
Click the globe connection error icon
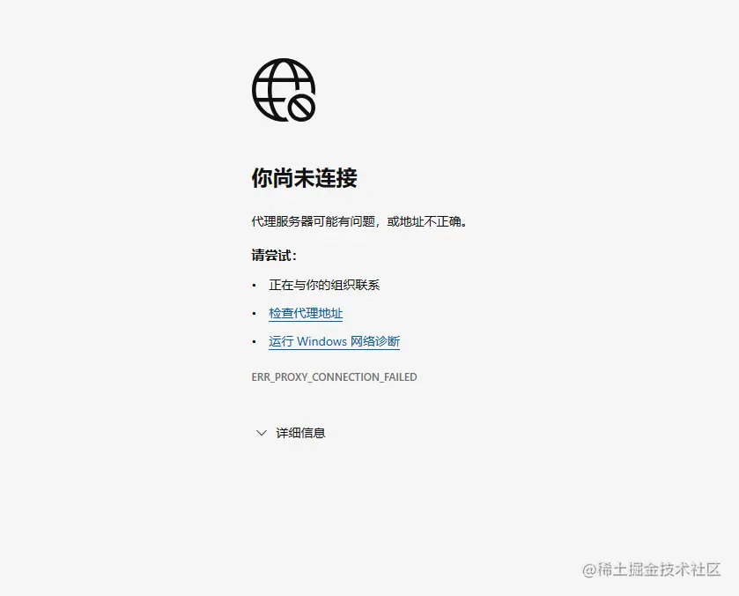coord(282,89)
